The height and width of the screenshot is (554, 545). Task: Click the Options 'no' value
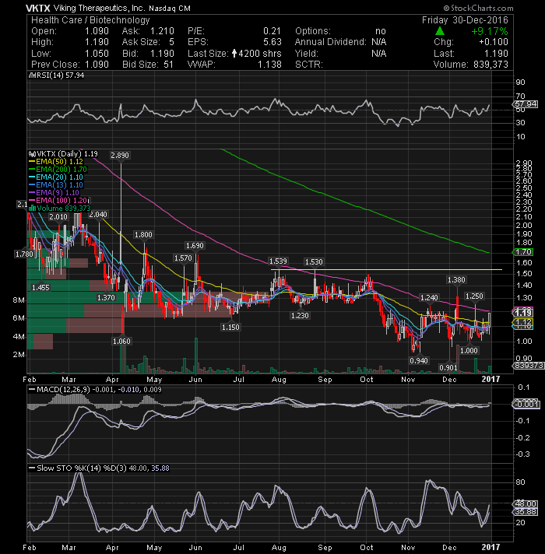(x=381, y=31)
